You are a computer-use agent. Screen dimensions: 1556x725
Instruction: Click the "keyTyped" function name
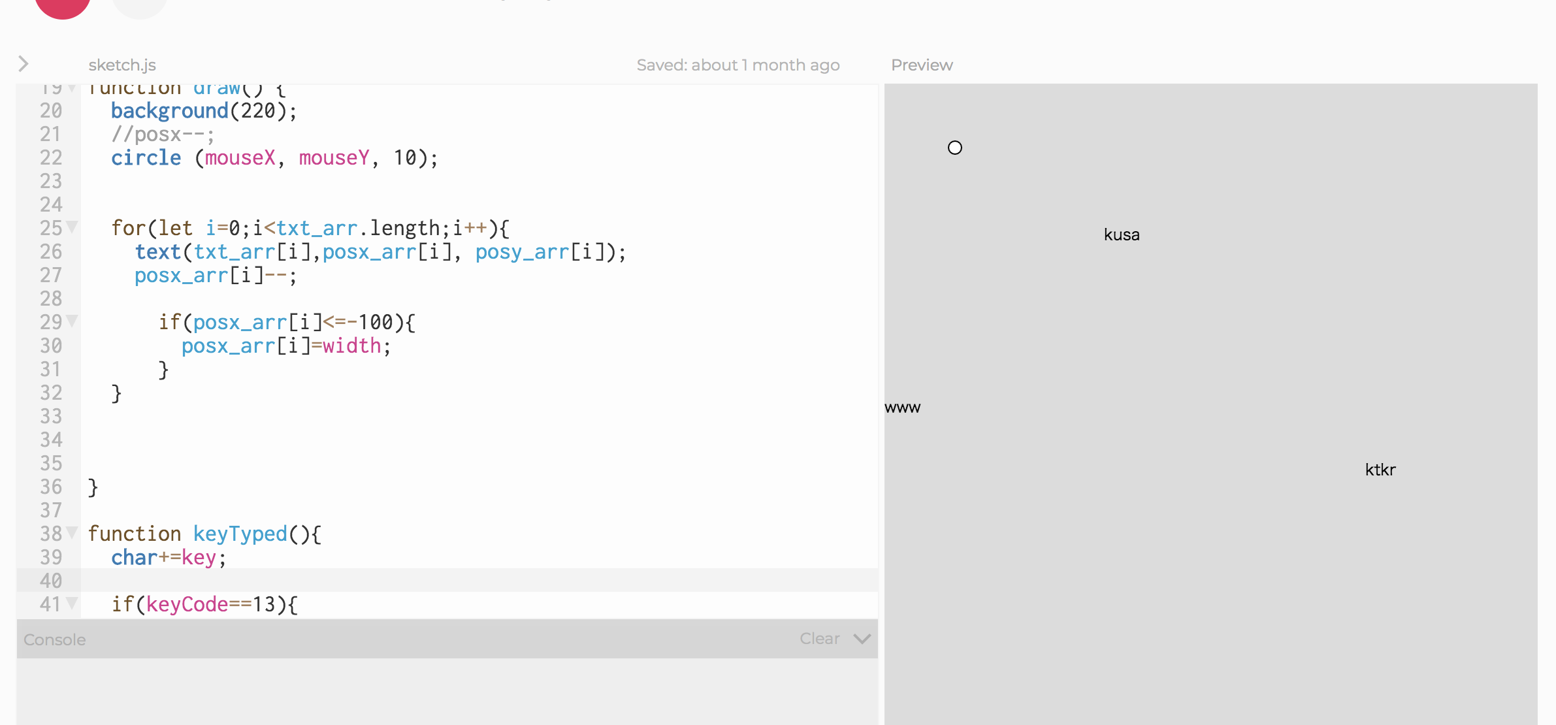[x=240, y=534]
